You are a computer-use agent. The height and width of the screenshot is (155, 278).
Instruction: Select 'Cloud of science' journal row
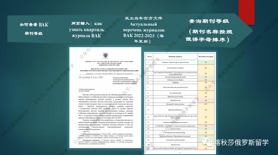[x=180, y=129]
